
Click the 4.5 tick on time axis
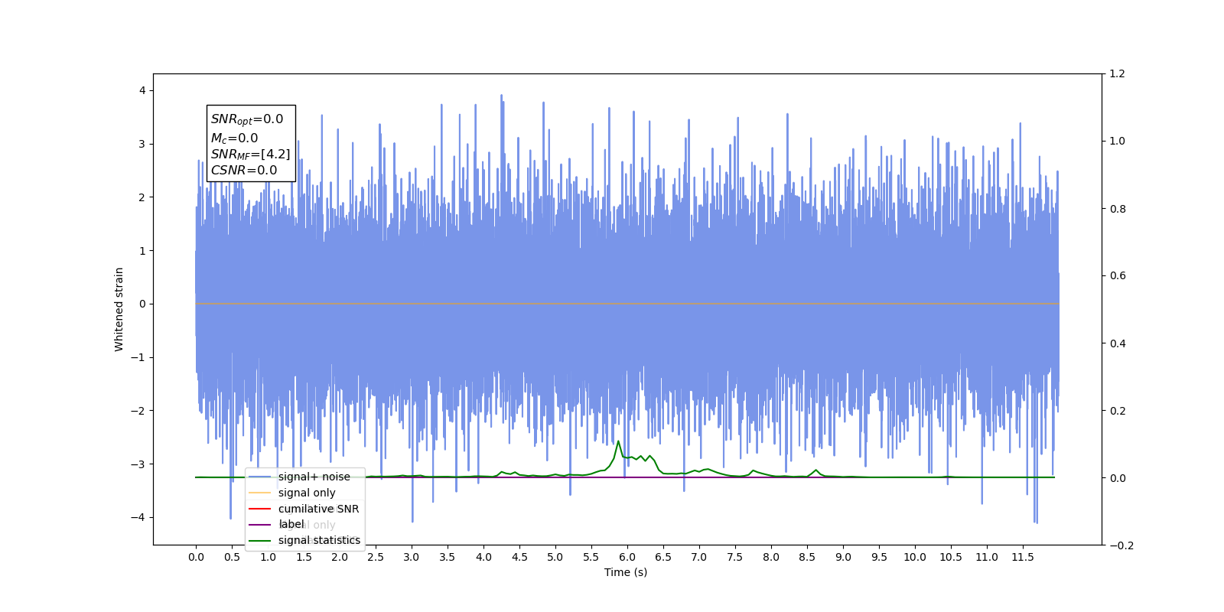tap(519, 557)
